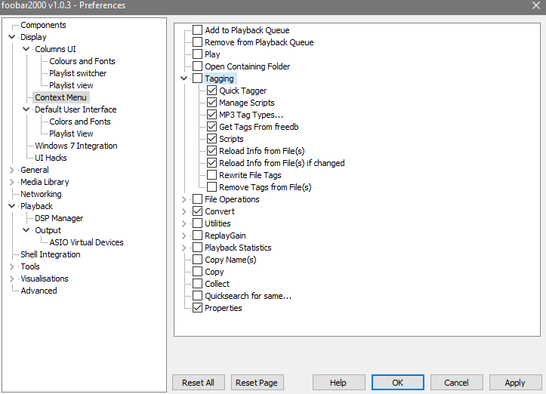Expand the File Operations group
The width and height of the screenshot is (546, 394).
(x=184, y=199)
